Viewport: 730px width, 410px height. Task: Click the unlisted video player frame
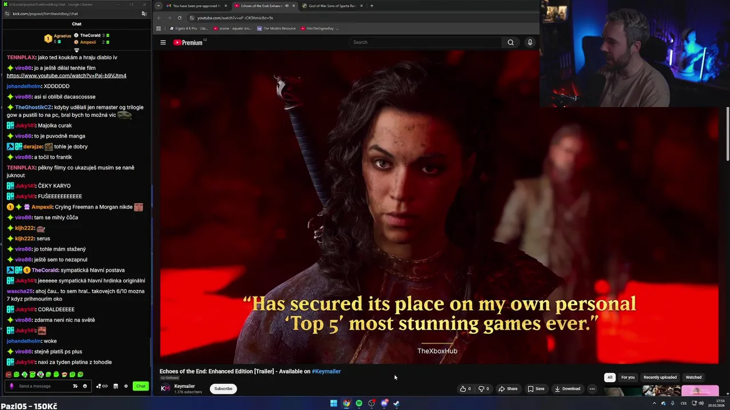pos(439,207)
